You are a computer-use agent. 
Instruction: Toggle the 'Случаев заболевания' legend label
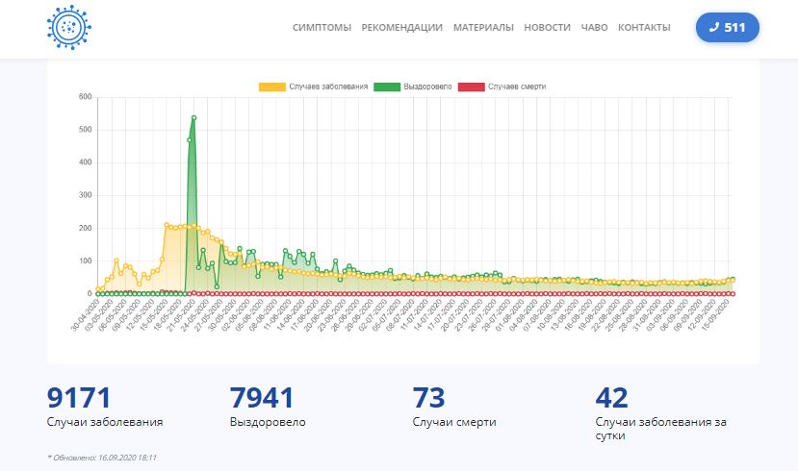pos(328,87)
